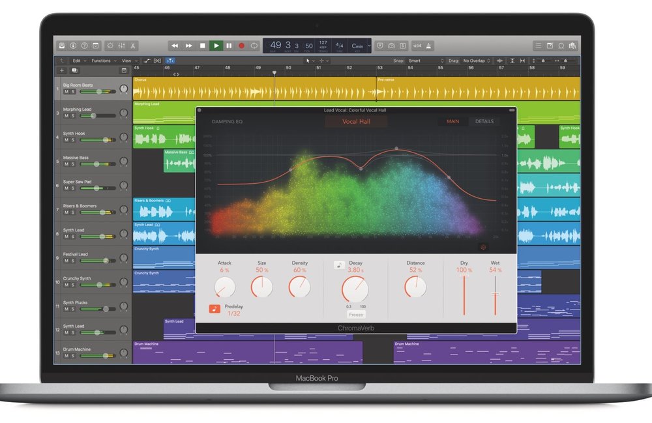Open the Loop Browser icon
Viewport: 652px width, 423px height.
click(561, 46)
